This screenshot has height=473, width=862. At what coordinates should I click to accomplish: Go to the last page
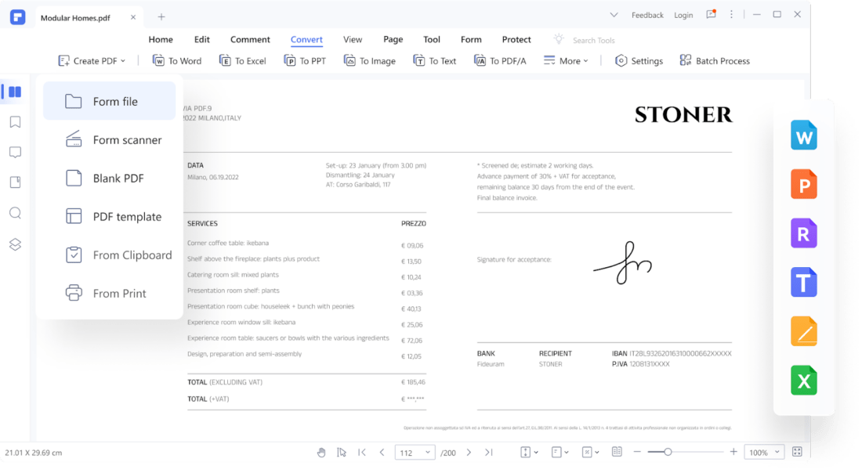(489, 452)
